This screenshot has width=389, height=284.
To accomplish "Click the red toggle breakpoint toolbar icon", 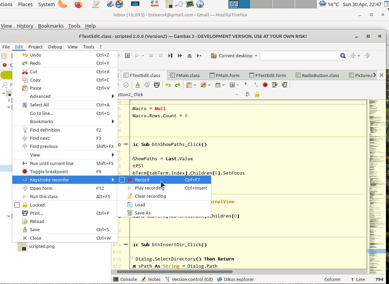I will 265,85.
